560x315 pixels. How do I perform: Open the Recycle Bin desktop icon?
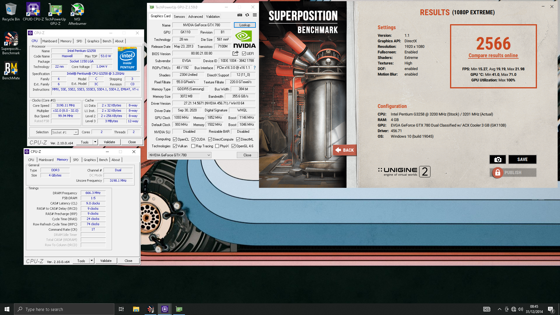[11, 12]
